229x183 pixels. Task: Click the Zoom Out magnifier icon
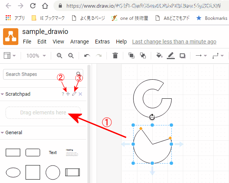71,56
